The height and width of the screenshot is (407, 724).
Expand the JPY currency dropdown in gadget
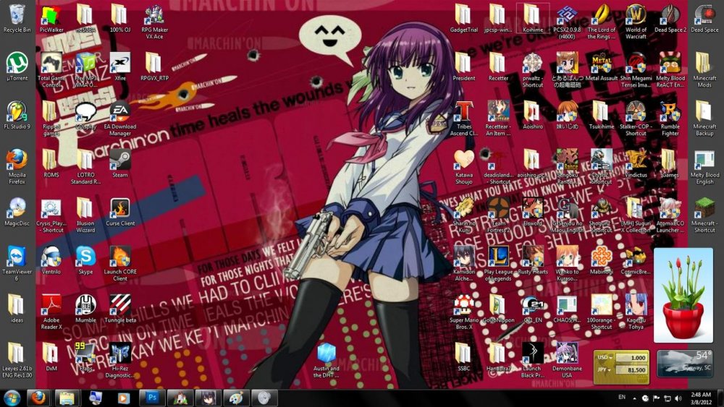pyautogui.click(x=610, y=369)
